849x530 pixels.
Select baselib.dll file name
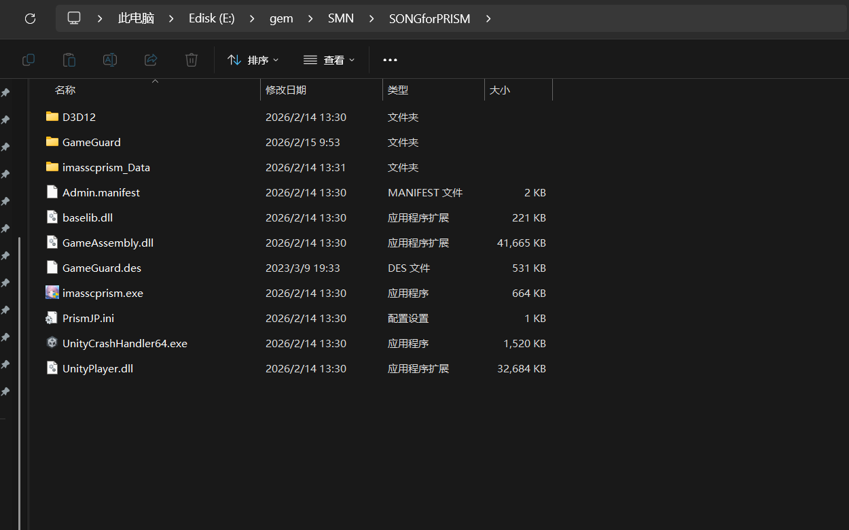88,217
